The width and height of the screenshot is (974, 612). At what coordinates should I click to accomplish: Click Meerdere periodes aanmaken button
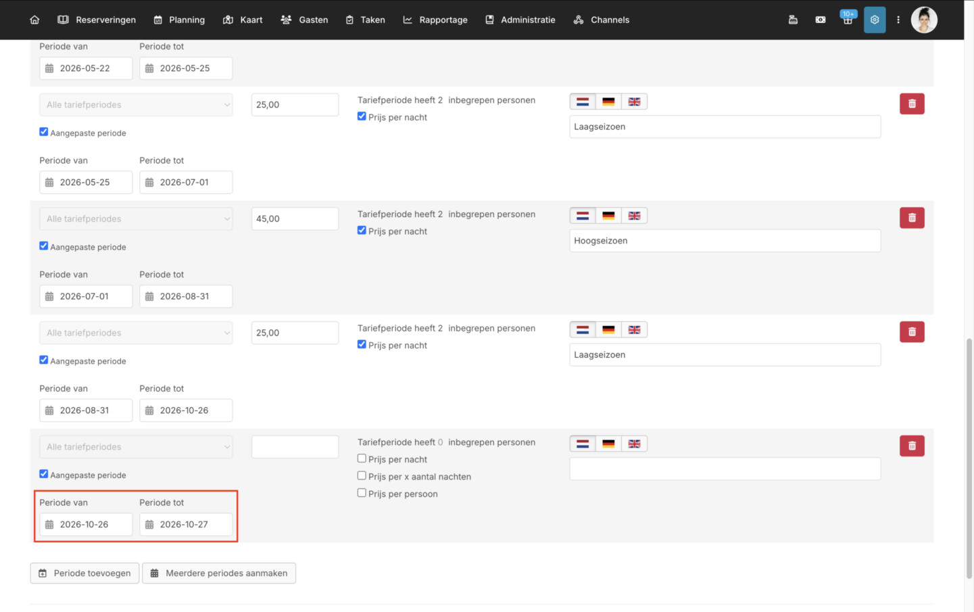[219, 573]
